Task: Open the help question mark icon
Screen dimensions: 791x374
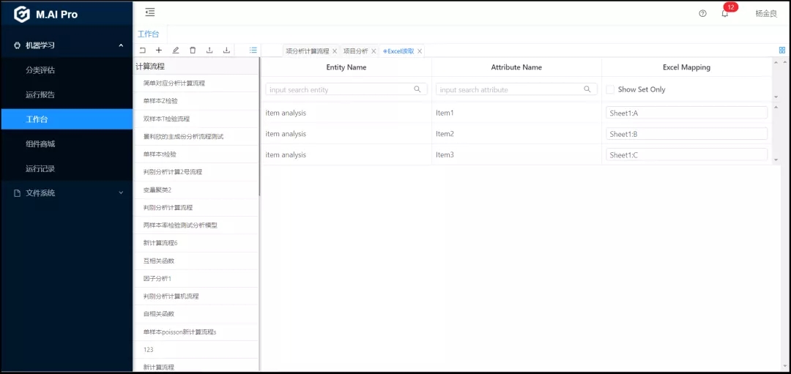Action: 702,13
